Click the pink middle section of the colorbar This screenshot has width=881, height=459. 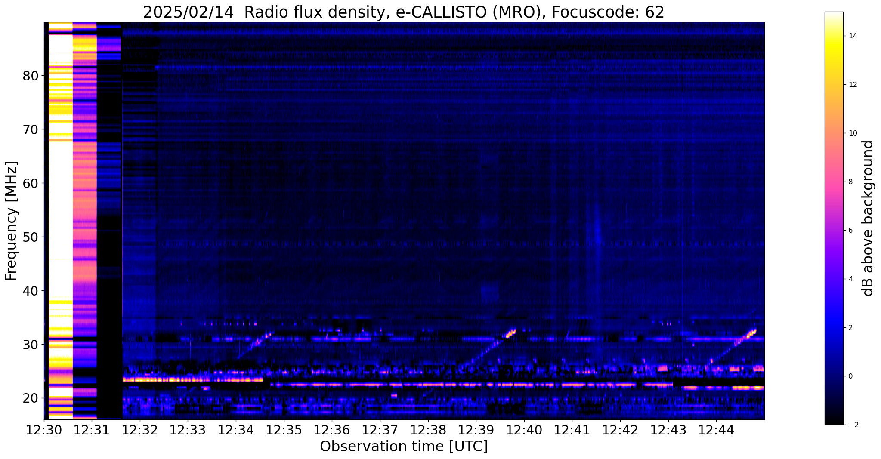point(834,182)
